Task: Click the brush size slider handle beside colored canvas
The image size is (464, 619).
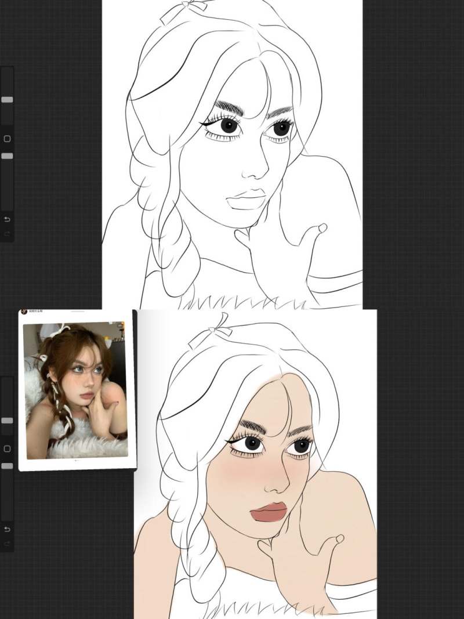Action: [7, 420]
